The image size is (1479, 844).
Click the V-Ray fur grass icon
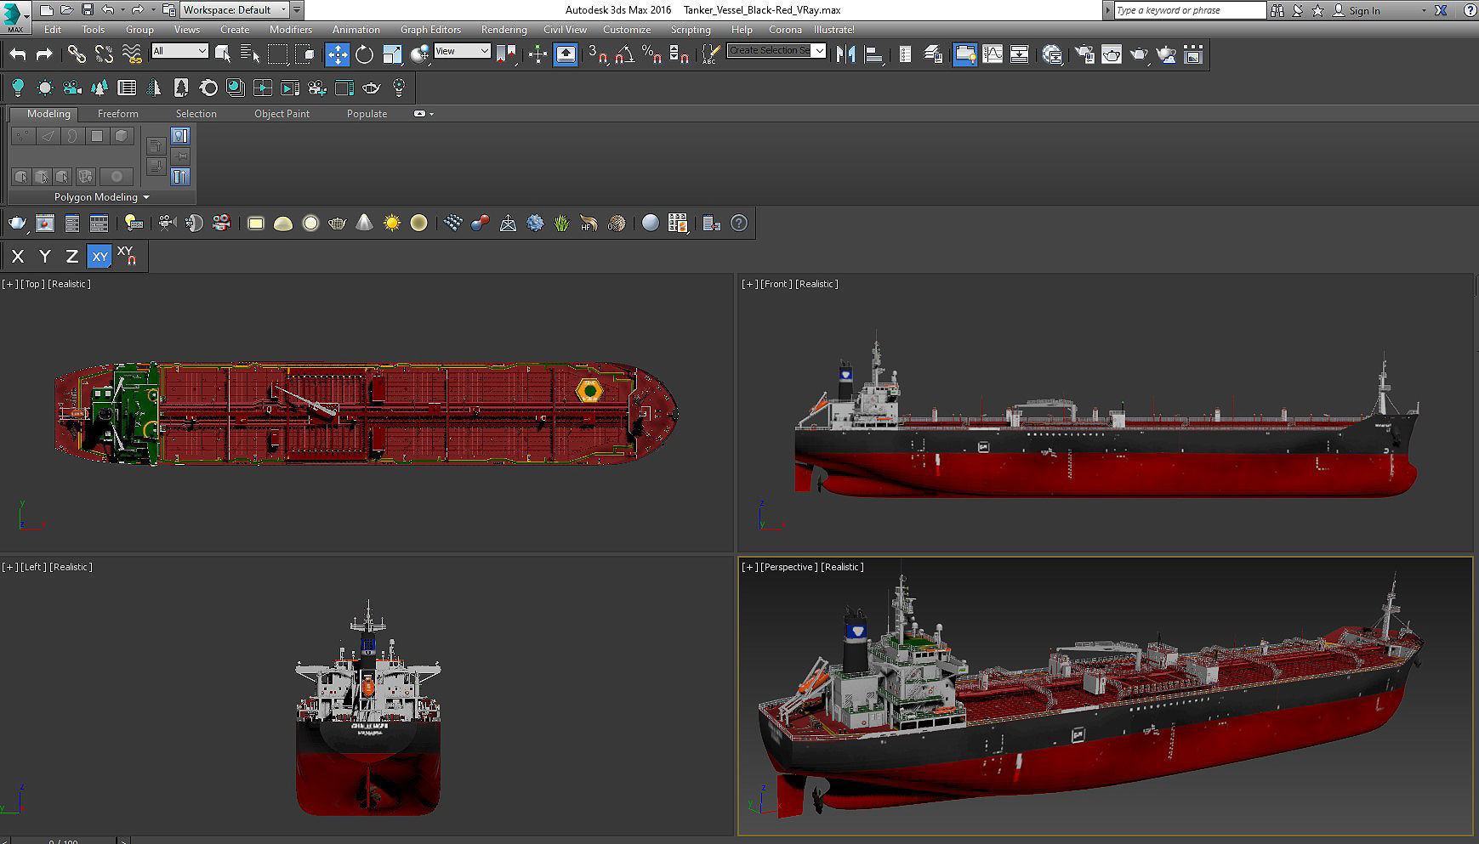click(x=562, y=223)
